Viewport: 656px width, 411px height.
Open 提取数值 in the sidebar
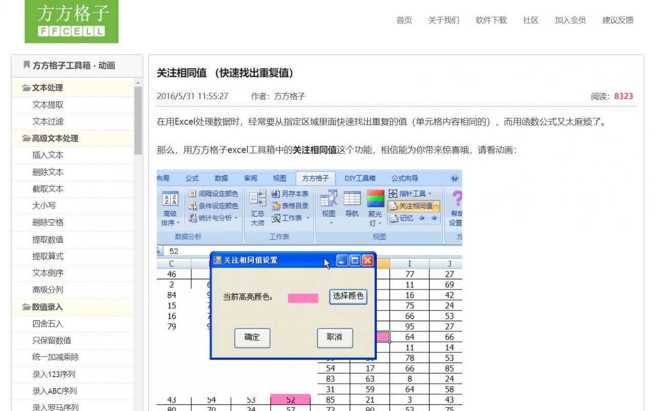click(x=48, y=239)
